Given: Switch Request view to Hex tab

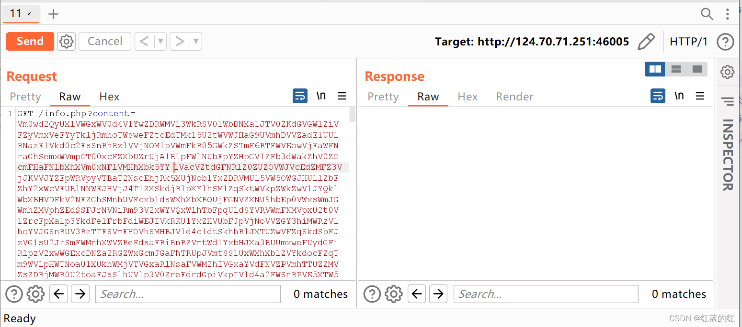Looking at the screenshot, I should tap(109, 97).
